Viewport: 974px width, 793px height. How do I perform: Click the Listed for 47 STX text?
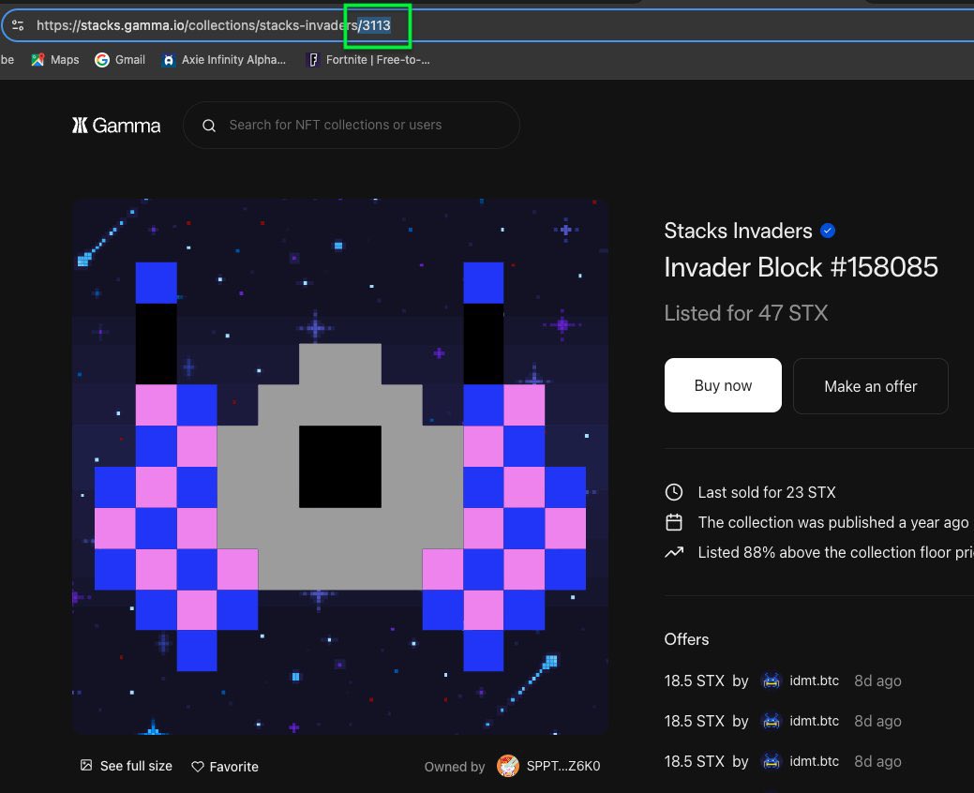tap(746, 313)
